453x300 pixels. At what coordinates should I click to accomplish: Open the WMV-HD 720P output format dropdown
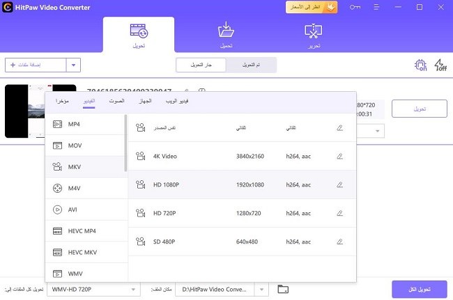[93, 290]
